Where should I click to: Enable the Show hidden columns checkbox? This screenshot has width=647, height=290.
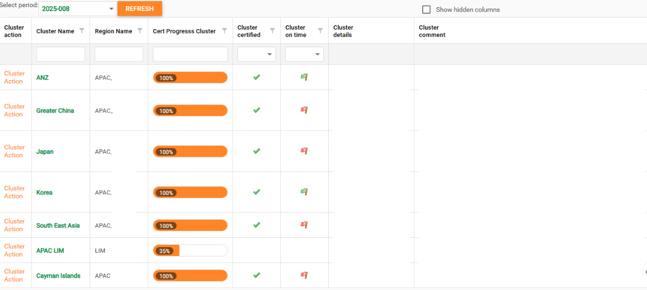(x=426, y=9)
